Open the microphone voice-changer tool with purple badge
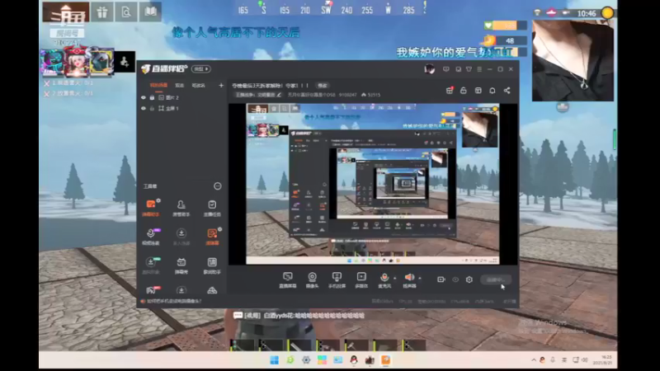The image size is (660, 371). [151, 237]
